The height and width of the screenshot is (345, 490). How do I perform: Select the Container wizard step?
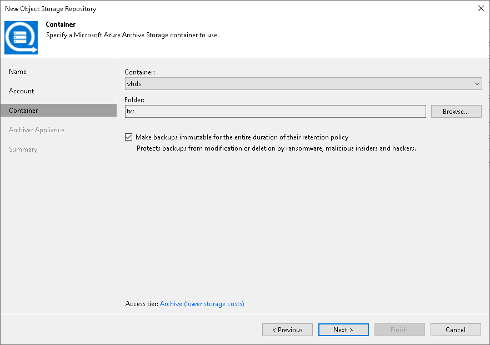coord(58,111)
